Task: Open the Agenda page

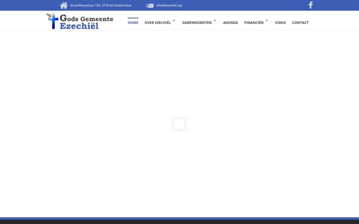Action: tap(230, 22)
